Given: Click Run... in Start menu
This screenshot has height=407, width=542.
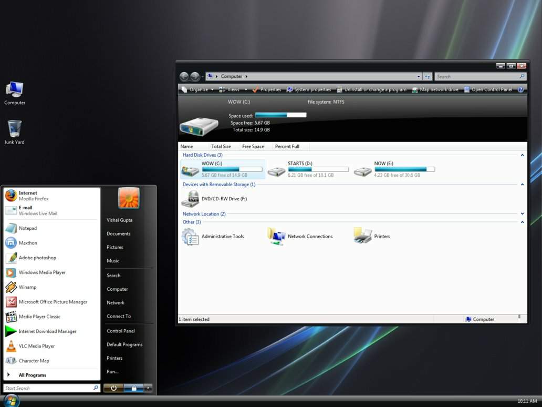Looking at the screenshot, I should 113,371.
